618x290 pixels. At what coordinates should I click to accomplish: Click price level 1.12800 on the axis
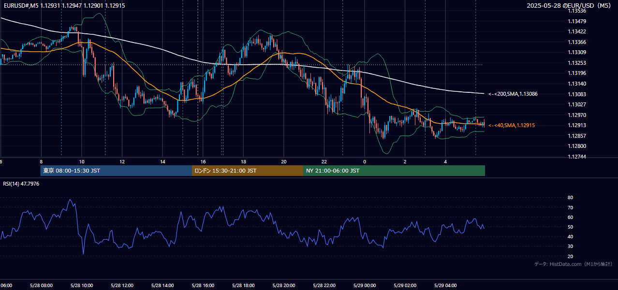(577, 146)
